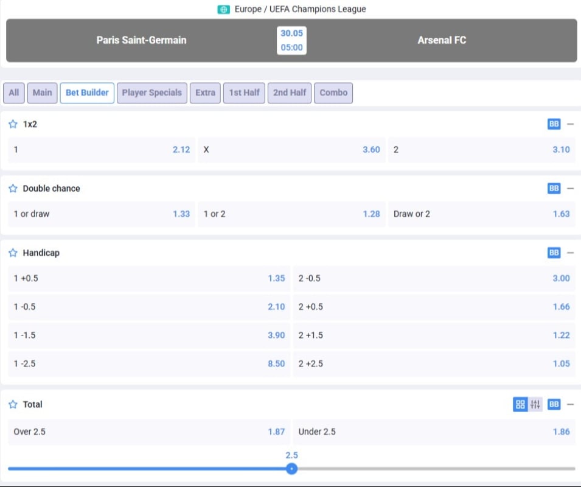Pick handicap 1 -0.5 at 2.10
Viewport: 581px width, 487px height.
(x=149, y=307)
